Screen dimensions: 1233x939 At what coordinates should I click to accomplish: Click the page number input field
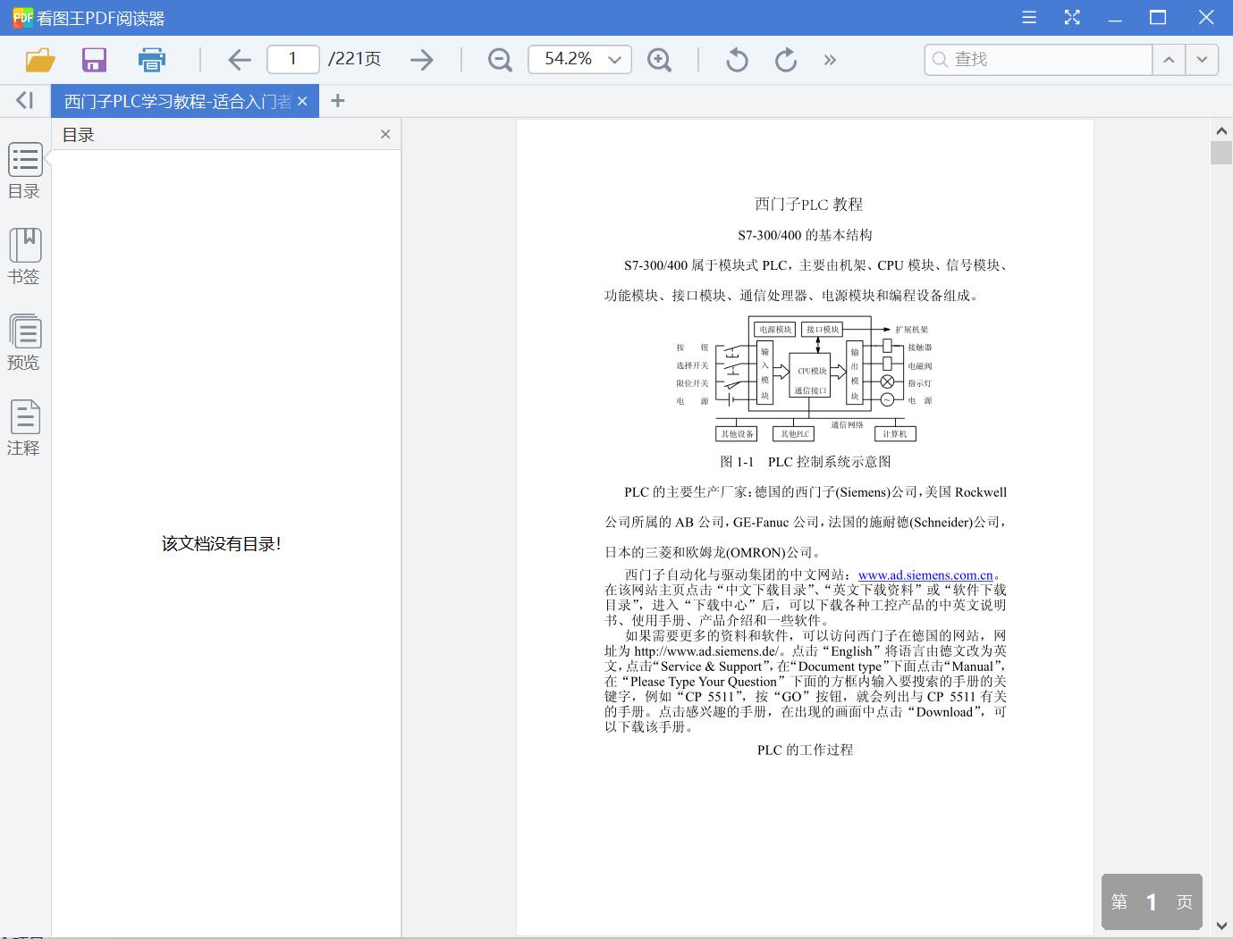click(292, 59)
